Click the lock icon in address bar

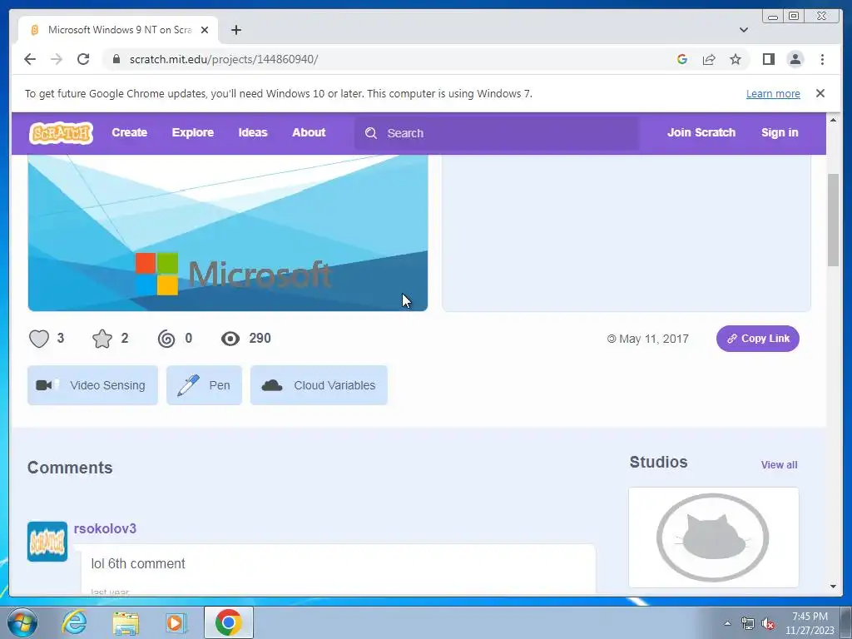coord(116,59)
